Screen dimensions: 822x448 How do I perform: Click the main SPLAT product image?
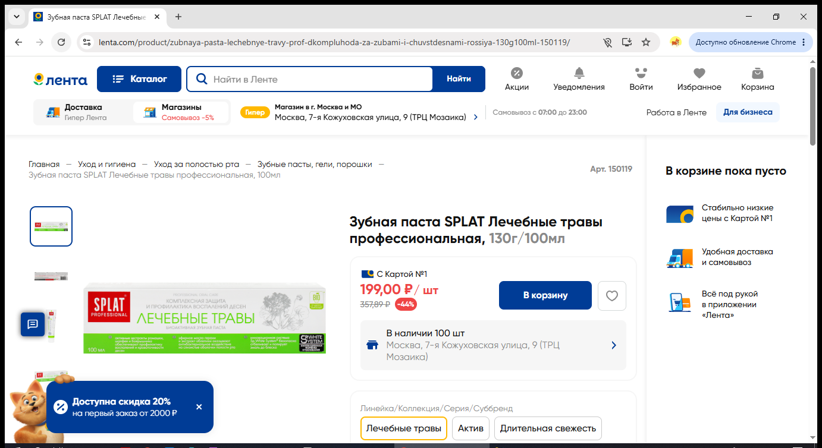pos(205,318)
